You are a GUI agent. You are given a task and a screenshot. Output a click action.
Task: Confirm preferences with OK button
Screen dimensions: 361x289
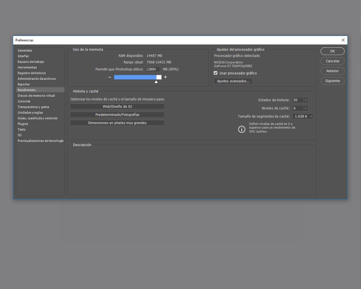332,51
